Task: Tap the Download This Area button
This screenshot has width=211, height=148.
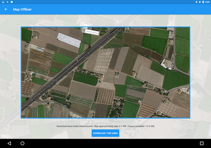Action: (x=105, y=133)
